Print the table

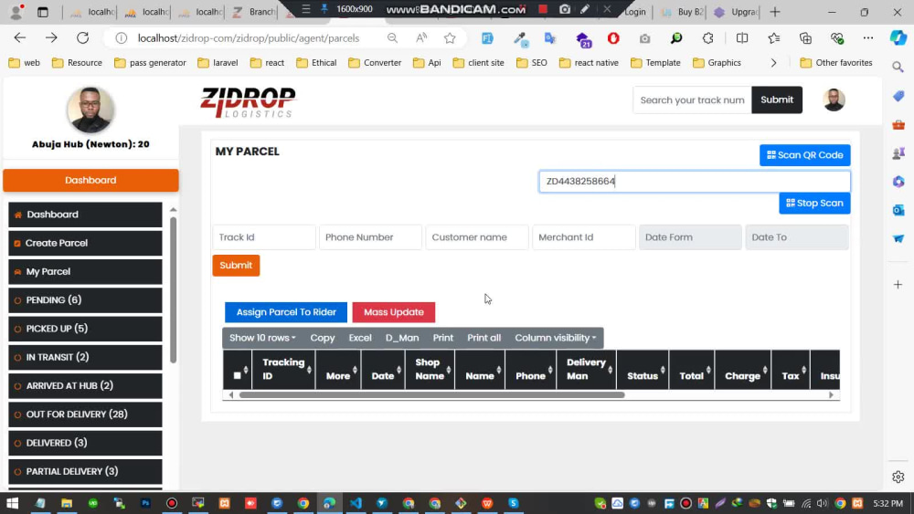coord(443,338)
